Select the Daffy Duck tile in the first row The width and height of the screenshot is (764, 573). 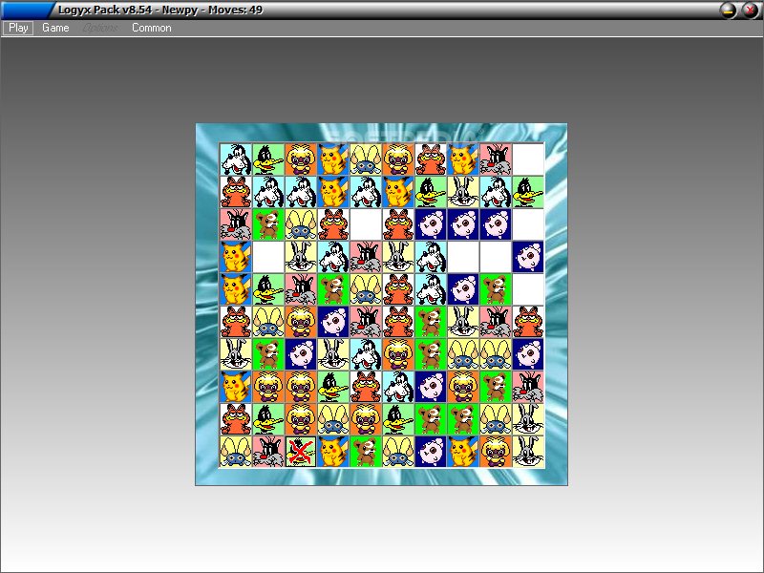[268, 159]
